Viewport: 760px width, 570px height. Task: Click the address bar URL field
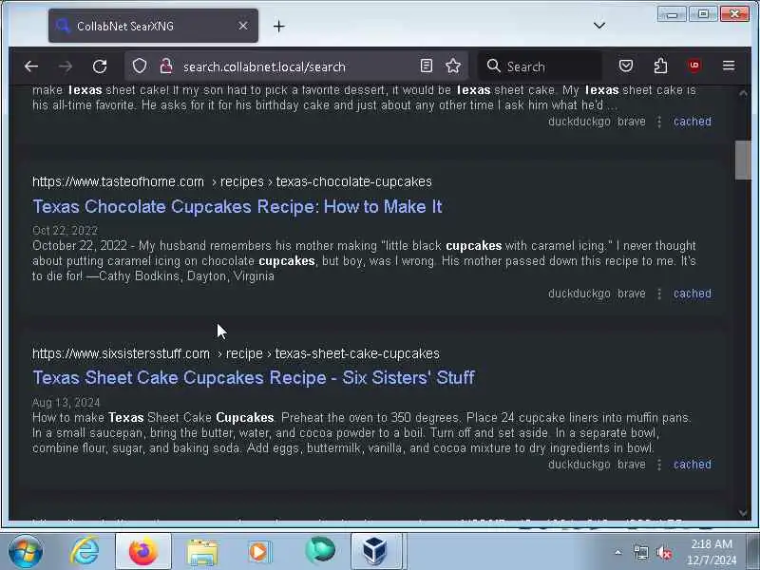295,66
